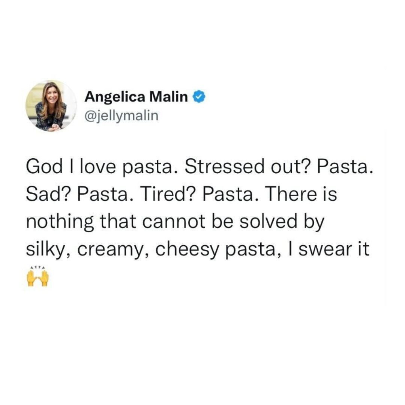The height and width of the screenshot is (405, 405).
Task: Open the Angelica Malin display name
Action: (x=136, y=97)
